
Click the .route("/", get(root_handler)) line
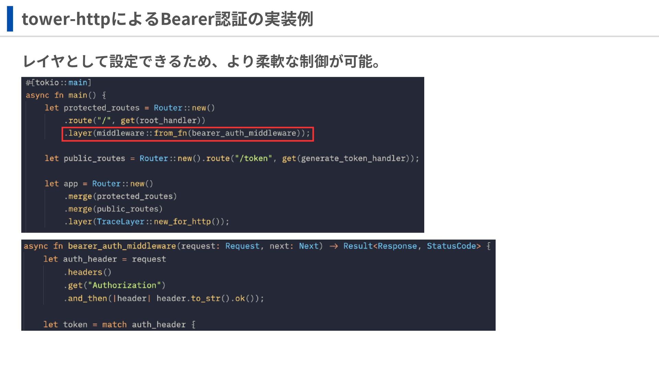pyautogui.click(x=135, y=121)
